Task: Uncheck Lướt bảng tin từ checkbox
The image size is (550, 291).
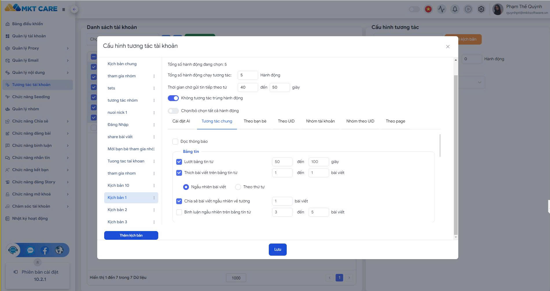Action: pos(179,162)
